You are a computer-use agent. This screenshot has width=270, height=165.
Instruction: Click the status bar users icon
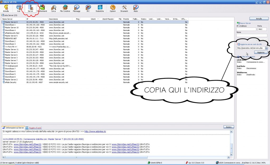[x=149, y=163]
